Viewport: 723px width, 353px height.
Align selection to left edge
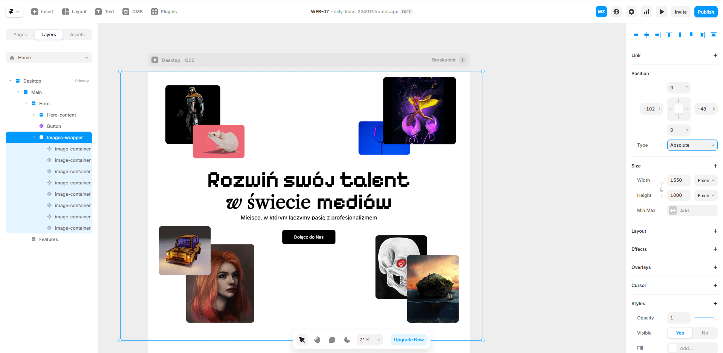pos(636,35)
